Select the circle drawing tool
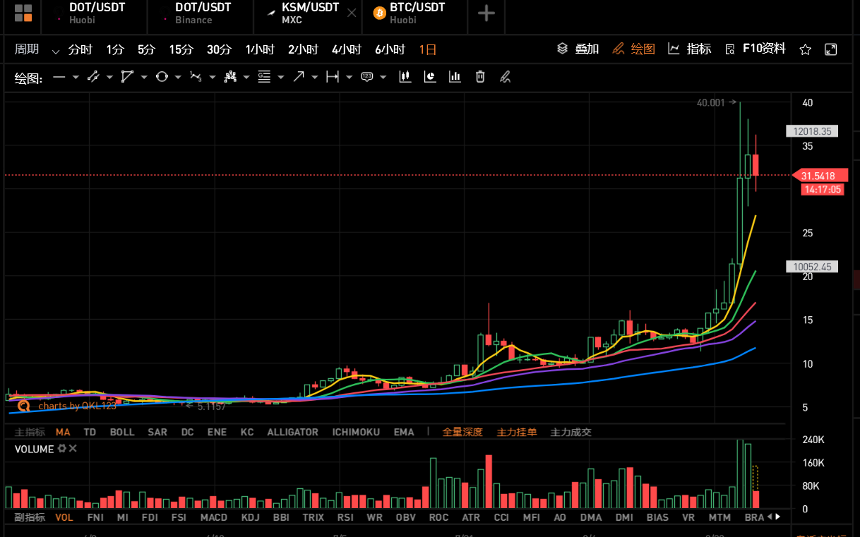The width and height of the screenshot is (860, 537). pos(162,77)
